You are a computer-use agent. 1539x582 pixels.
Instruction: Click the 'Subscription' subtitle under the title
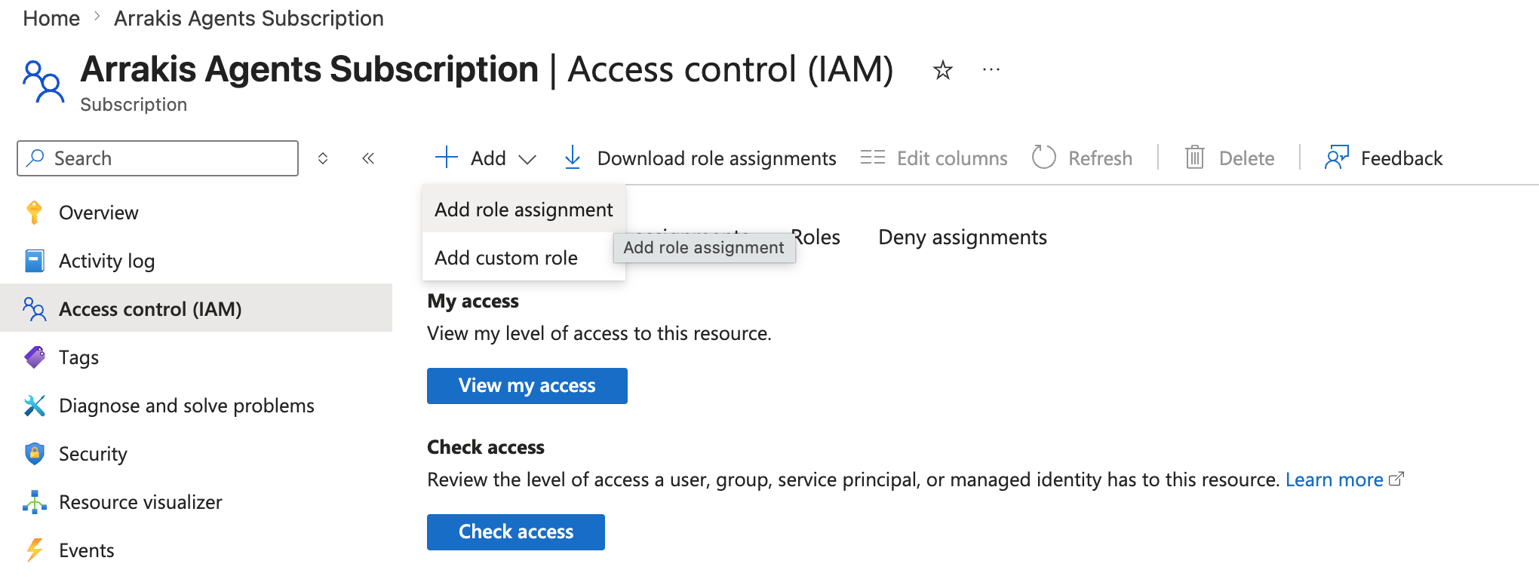pyautogui.click(x=134, y=105)
